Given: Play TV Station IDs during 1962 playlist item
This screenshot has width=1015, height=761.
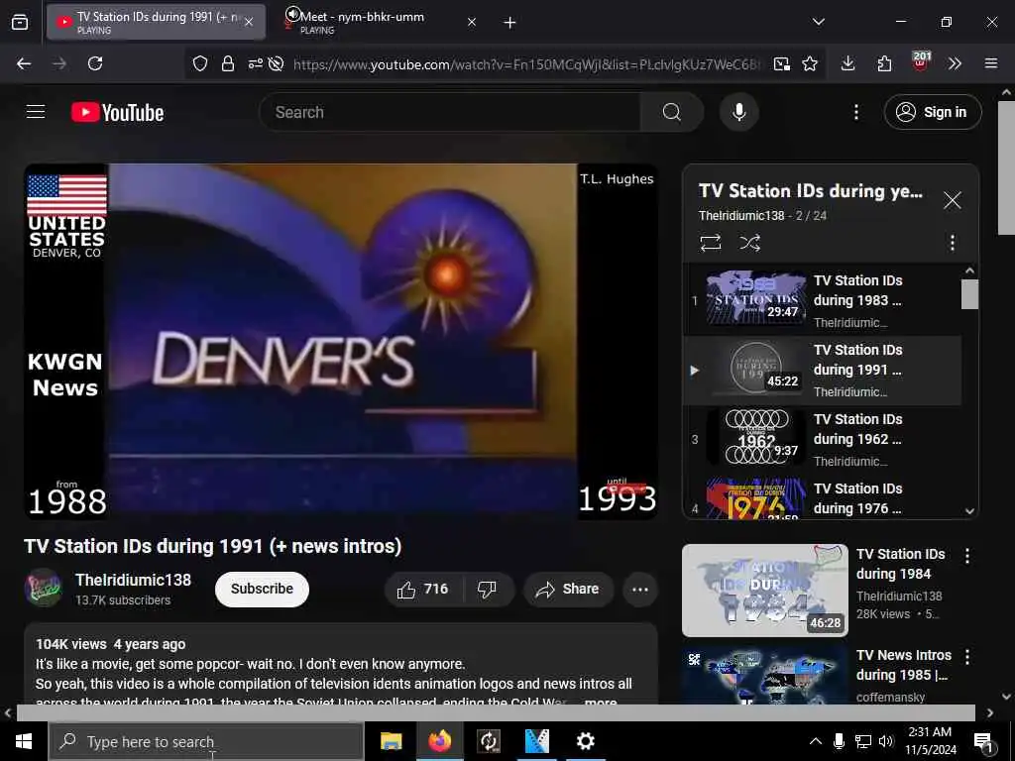Looking at the screenshot, I should click(x=822, y=439).
